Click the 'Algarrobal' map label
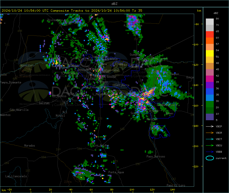The image size is (229, 193). pos(112,70)
